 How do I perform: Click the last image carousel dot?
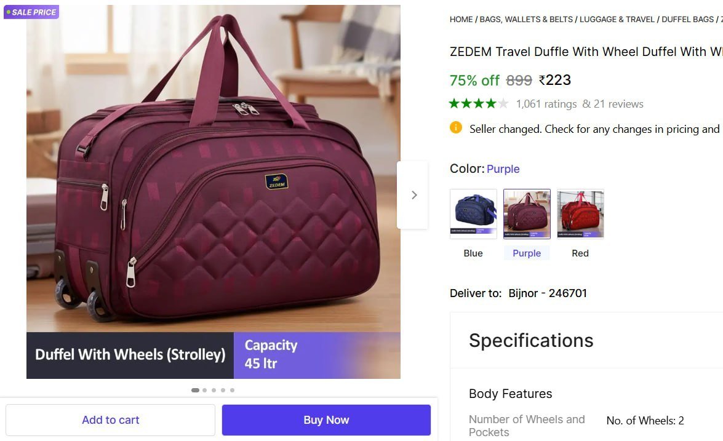coord(232,390)
